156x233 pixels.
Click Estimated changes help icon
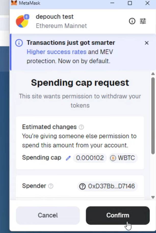click(x=81, y=127)
